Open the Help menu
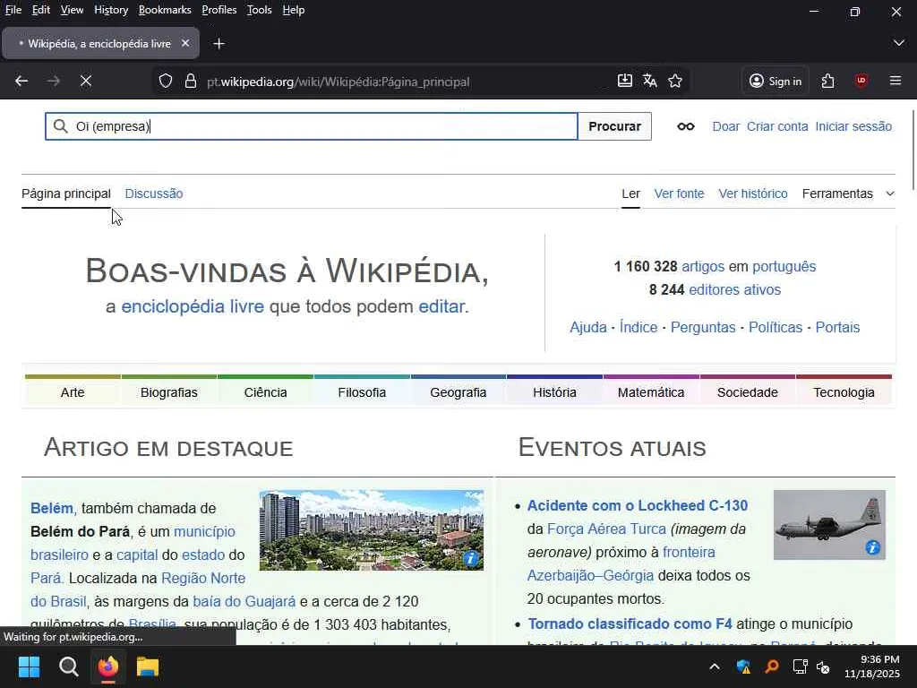The image size is (917, 688). click(x=294, y=10)
